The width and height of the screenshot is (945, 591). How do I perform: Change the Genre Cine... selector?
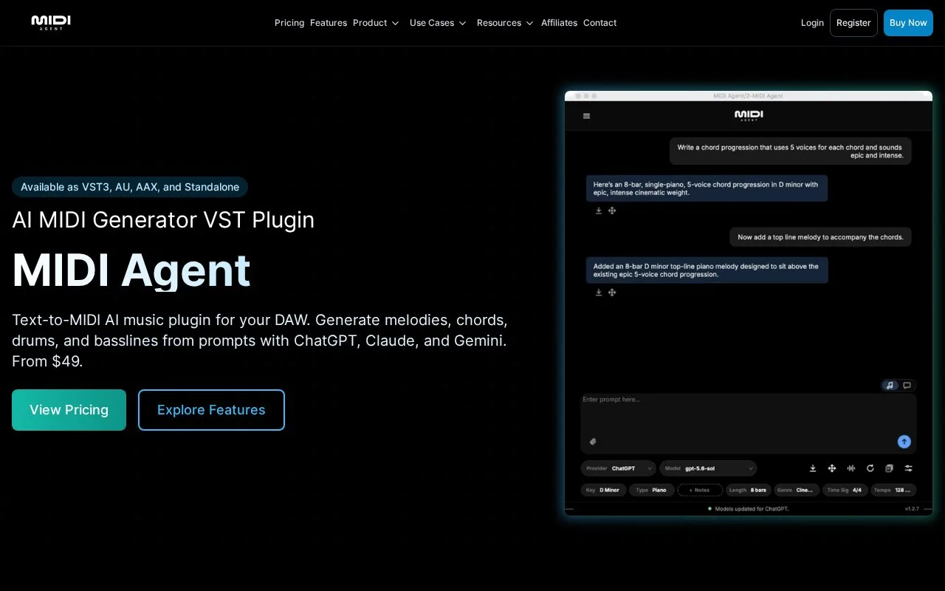click(797, 490)
